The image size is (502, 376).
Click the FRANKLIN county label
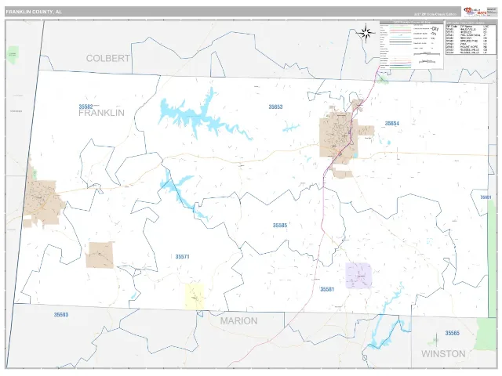click(101, 113)
